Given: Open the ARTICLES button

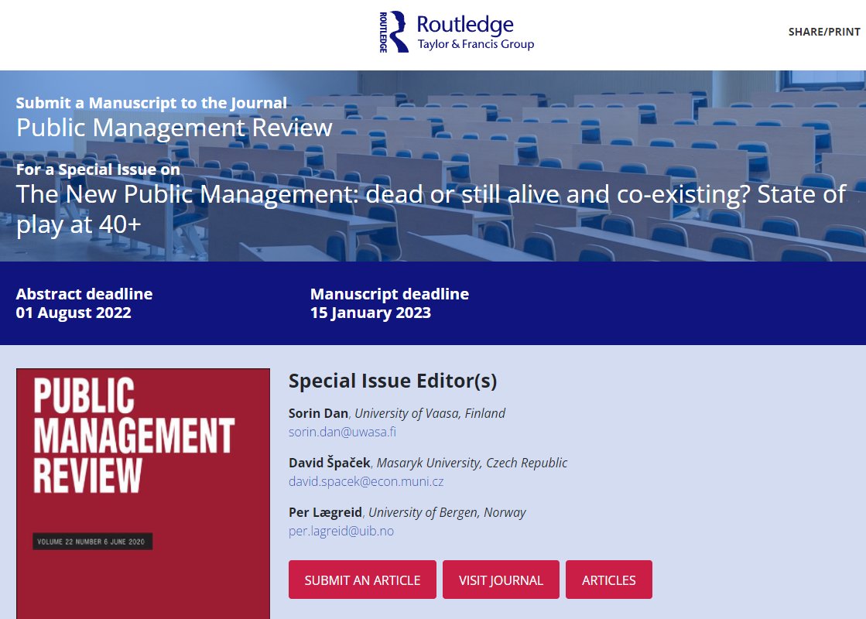Looking at the screenshot, I should pos(608,580).
